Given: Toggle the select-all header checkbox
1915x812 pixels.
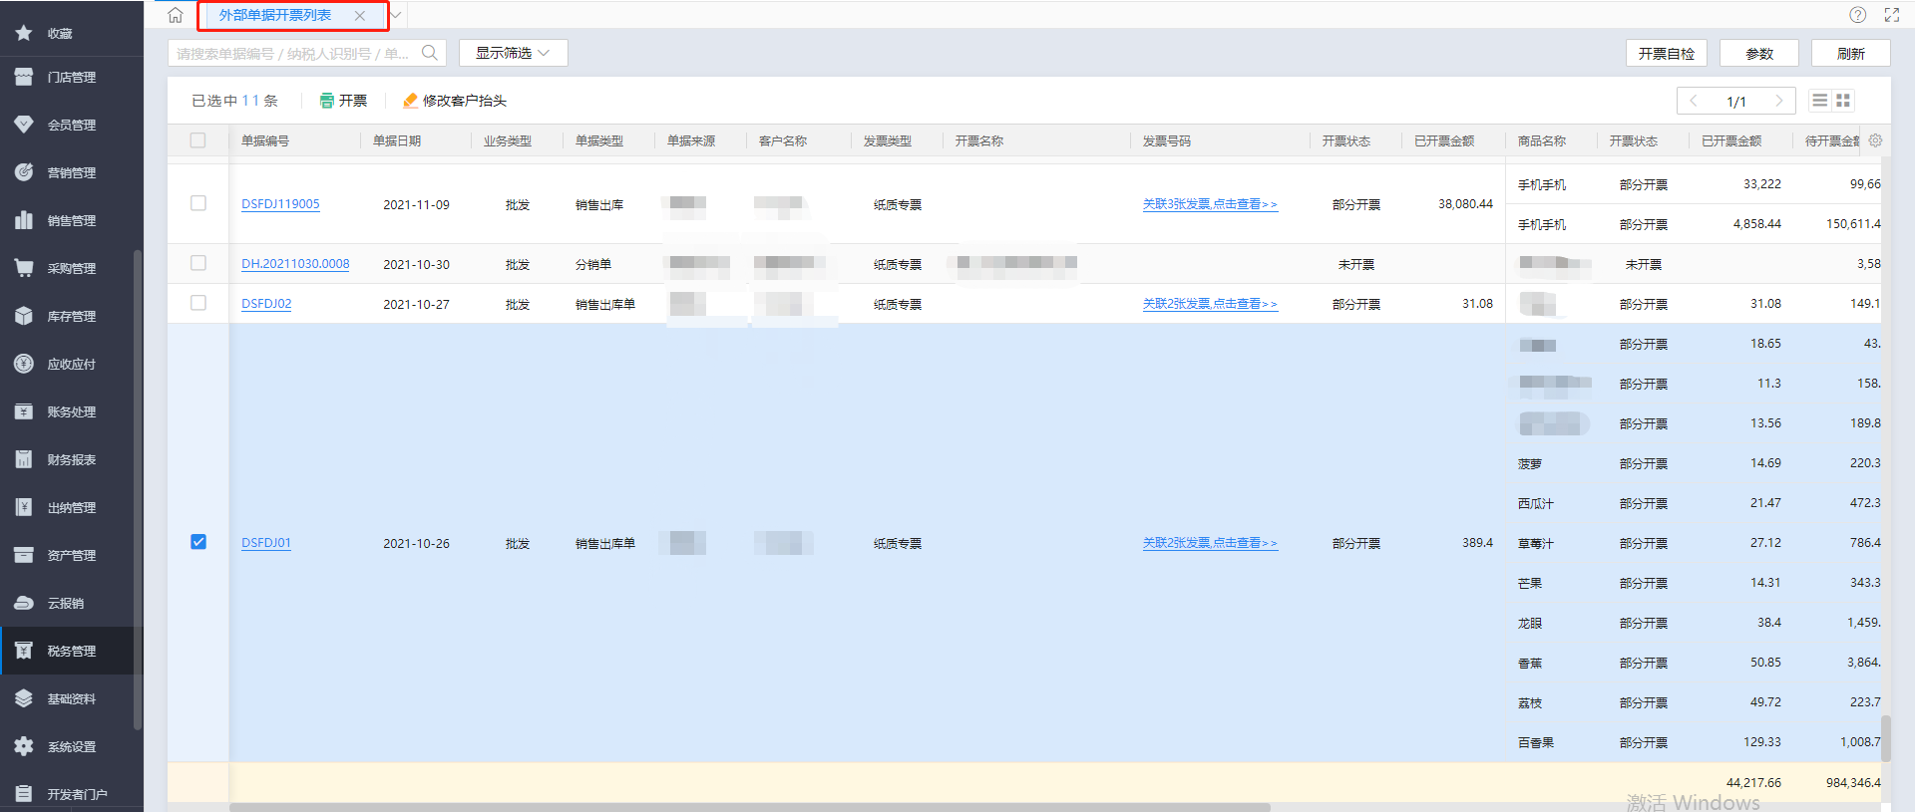Looking at the screenshot, I should click(197, 140).
